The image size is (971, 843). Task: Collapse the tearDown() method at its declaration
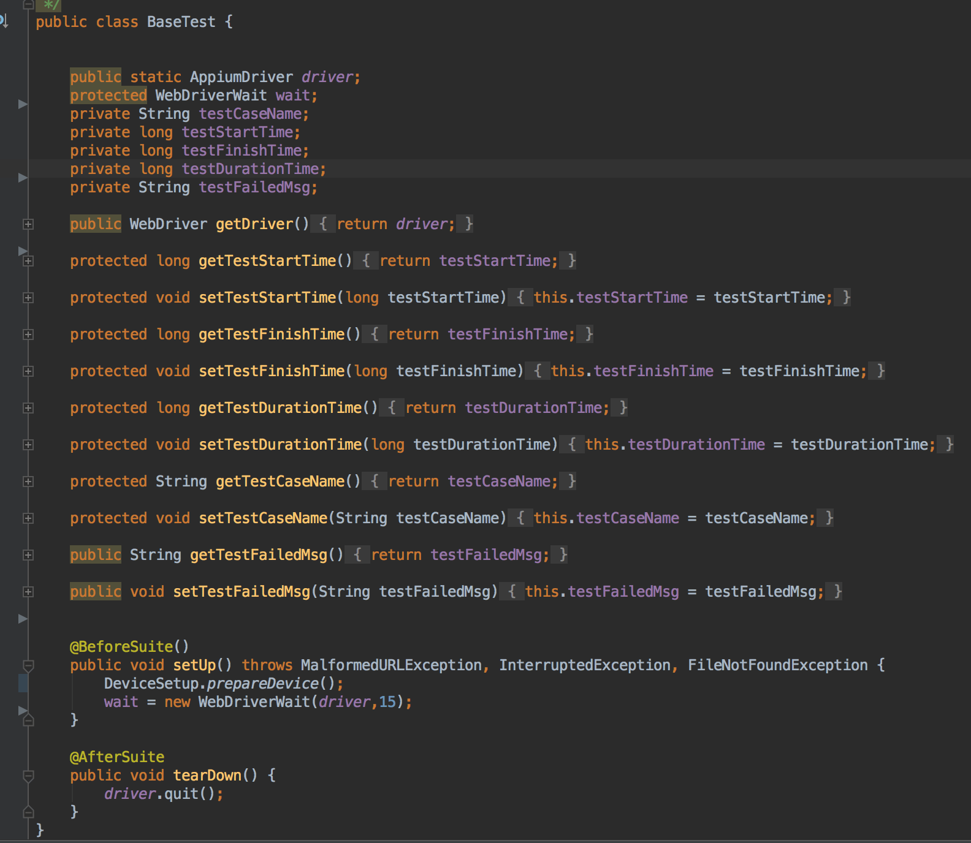click(x=28, y=776)
